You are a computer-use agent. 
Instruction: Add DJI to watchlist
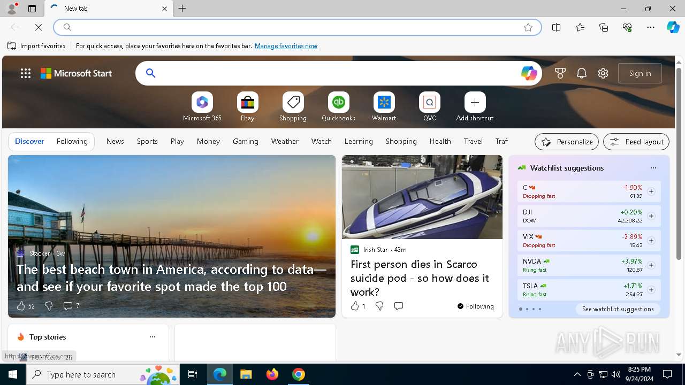[651, 216]
